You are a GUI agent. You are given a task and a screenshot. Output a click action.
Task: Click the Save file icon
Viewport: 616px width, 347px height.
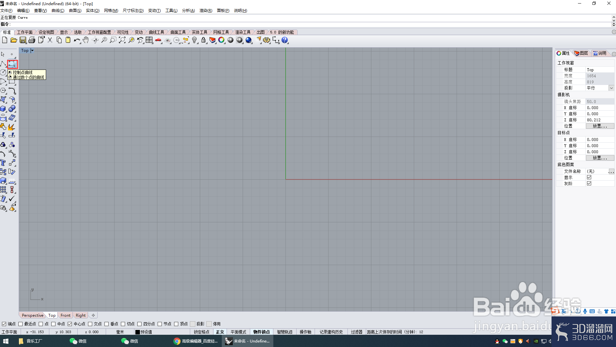click(23, 40)
